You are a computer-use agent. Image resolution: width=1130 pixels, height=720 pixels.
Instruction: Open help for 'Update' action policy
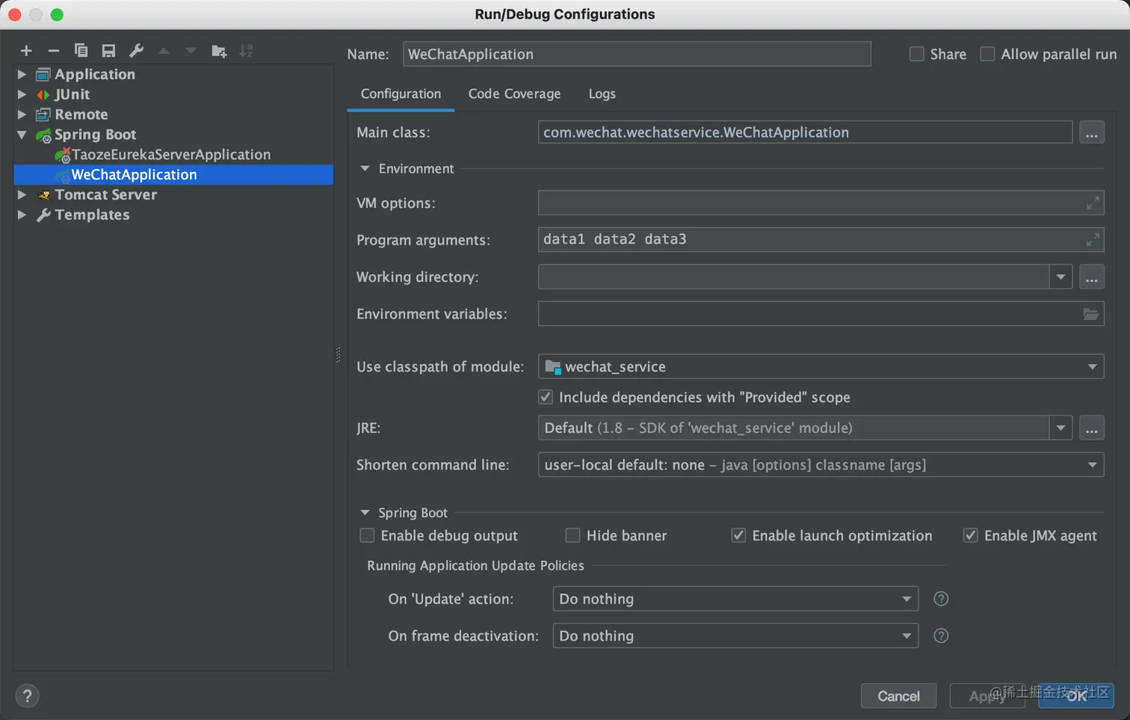pos(941,599)
